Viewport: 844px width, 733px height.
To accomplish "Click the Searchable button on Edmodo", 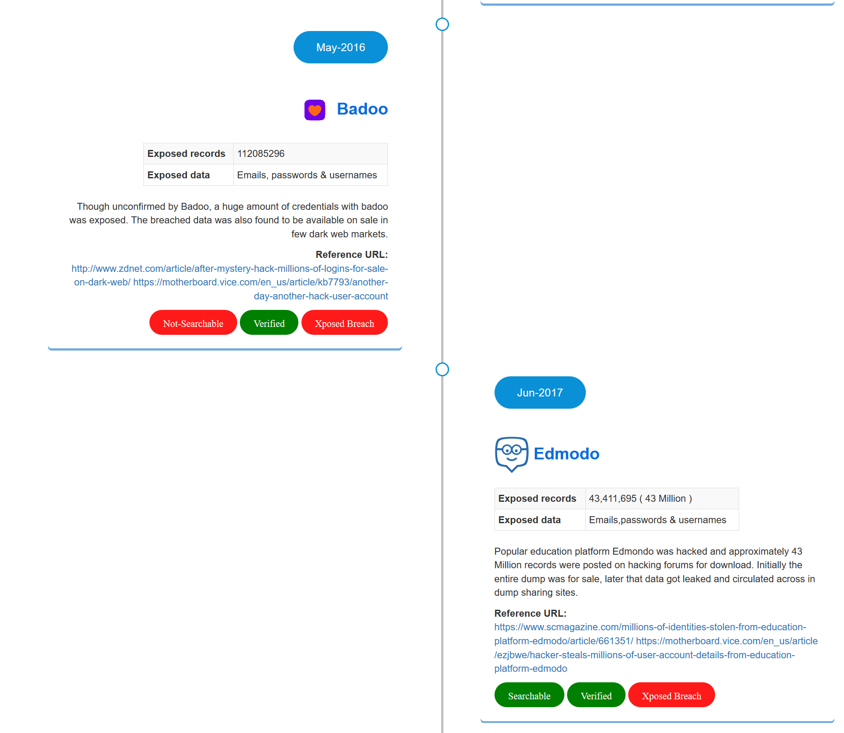I will pyautogui.click(x=528, y=695).
